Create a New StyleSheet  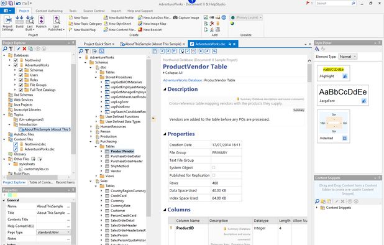(117, 24)
